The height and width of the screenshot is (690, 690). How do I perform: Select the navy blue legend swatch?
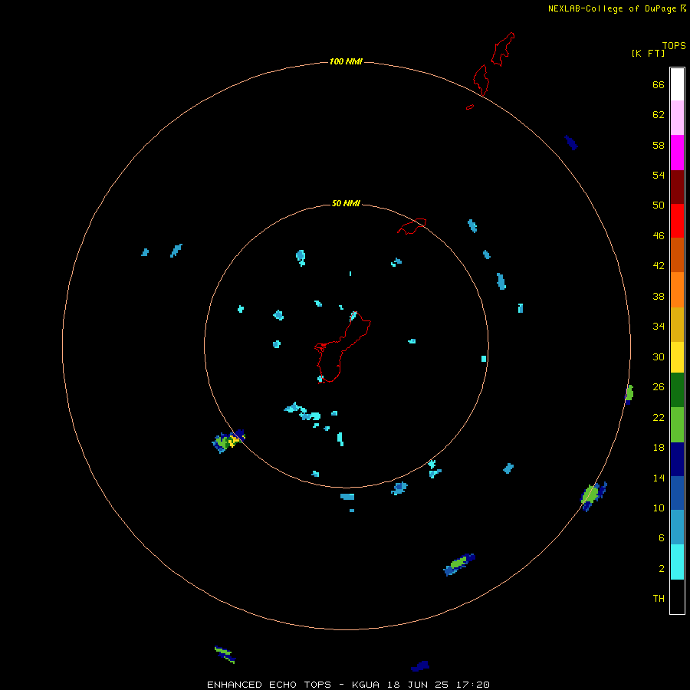coord(677,459)
